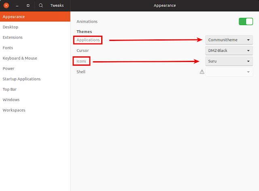259x191 pixels.
Task: Click the Shell label
Action: pyautogui.click(x=81, y=72)
